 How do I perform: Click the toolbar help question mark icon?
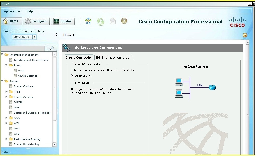[x=124, y=21]
